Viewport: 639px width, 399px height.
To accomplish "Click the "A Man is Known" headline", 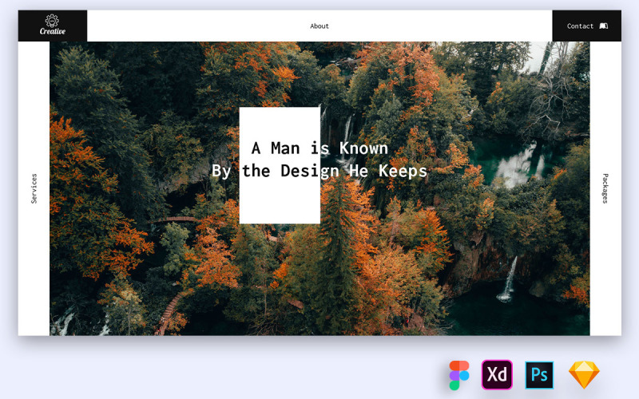I will (319, 148).
